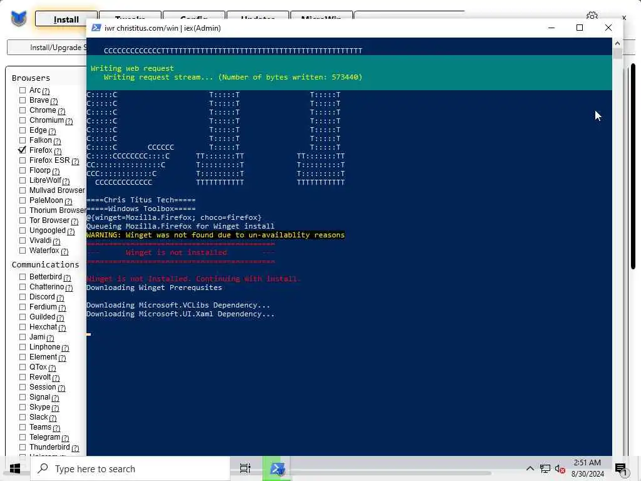Uncheck the Firefox checkbox
Screen dimensions: 641x481
pyautogui.click(x=23, y=150)
